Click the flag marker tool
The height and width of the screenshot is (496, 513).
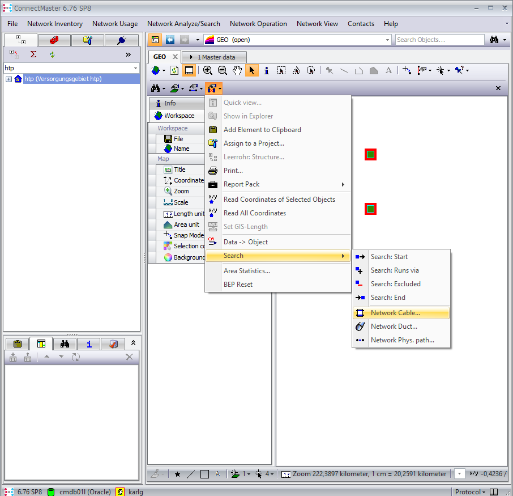click(x=422, y=70)
